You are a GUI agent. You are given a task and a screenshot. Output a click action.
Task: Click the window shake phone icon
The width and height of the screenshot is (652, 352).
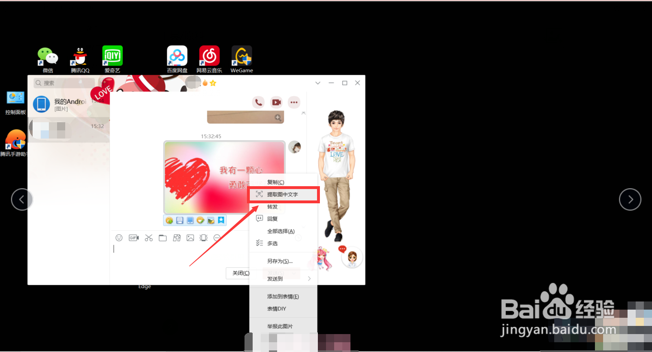204,238
